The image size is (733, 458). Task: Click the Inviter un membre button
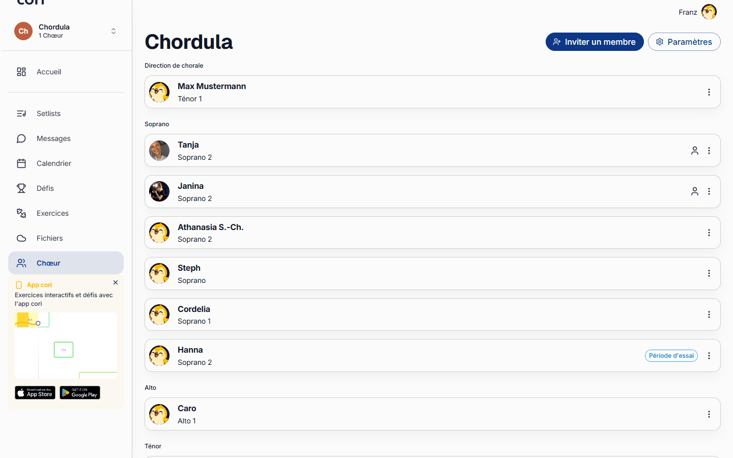595,42
